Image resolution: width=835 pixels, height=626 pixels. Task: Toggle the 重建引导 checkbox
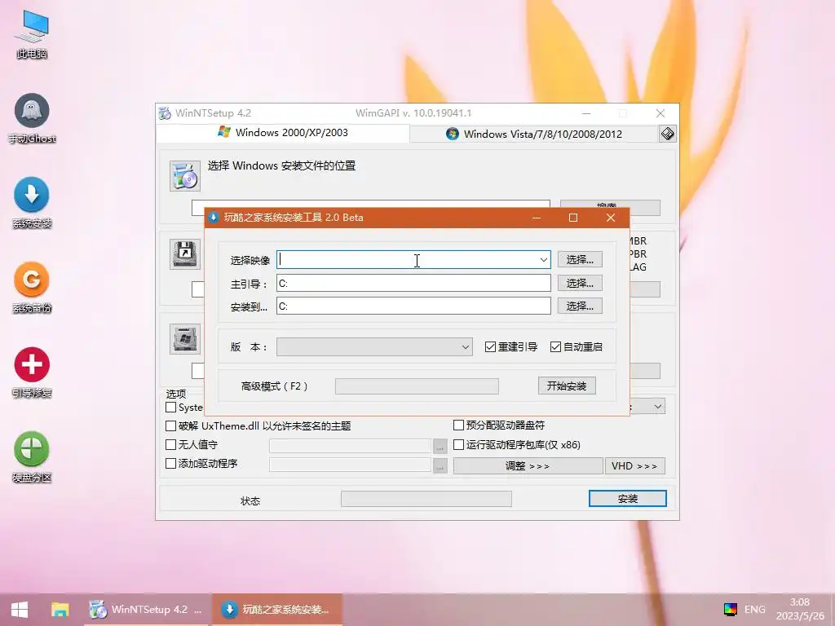(x=490, y=347)
